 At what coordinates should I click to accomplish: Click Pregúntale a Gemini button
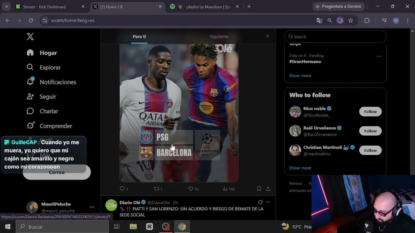pos(338,6)
